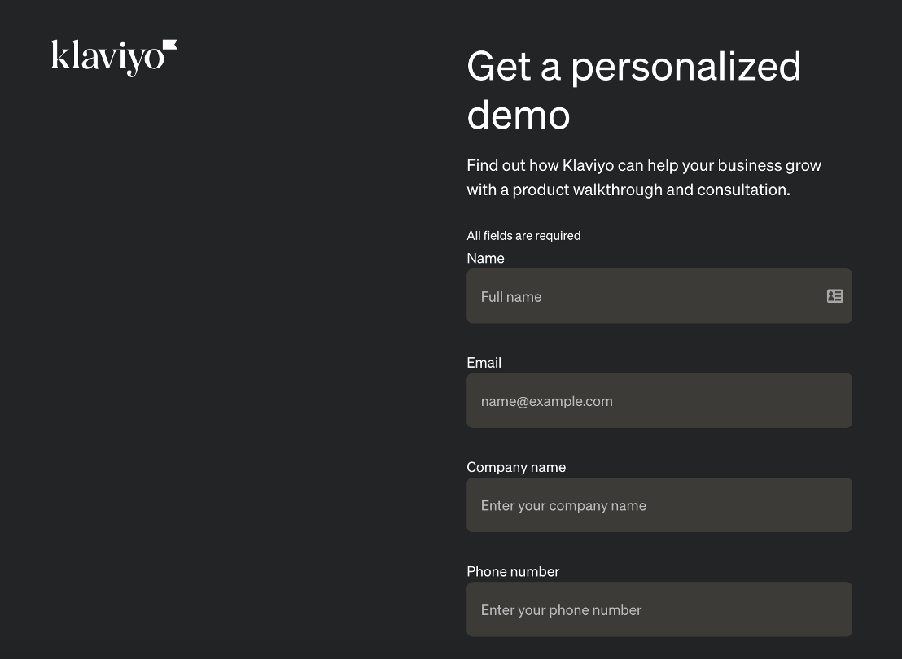Click the 'All fields are required' note

[523, 236]
